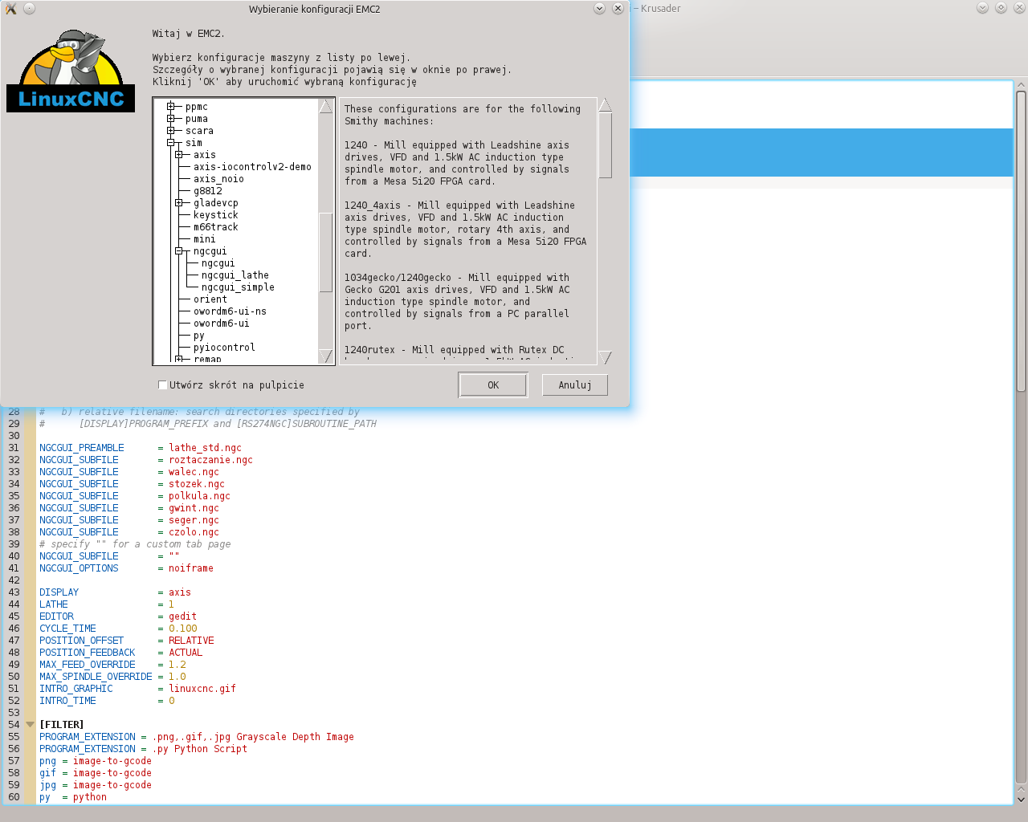
Task: Click the [FILTER] section header text
Action: pos(62,725)
